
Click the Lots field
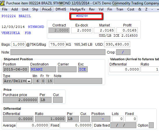118,119
